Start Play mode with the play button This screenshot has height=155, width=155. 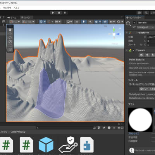[53, 13]
